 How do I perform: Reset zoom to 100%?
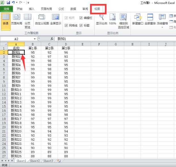pos(112,19)
